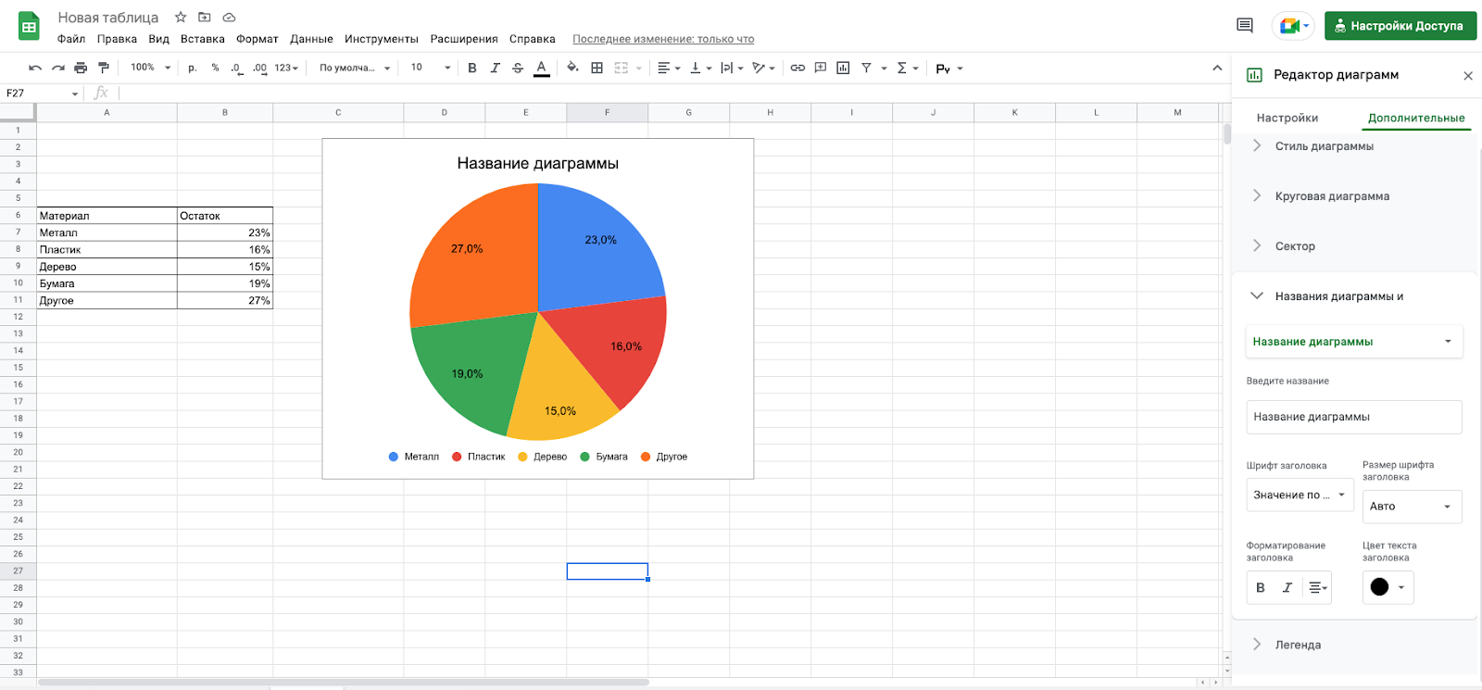
Task: Open the title text color black swatch
Action: [1387, 587]
